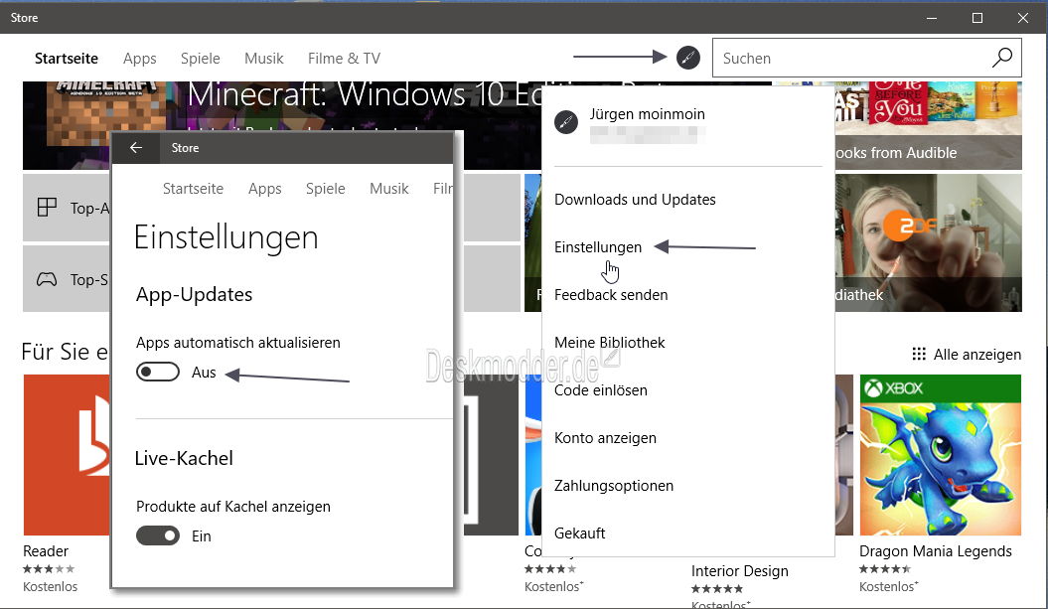Close the Store window
The image size is (1048, 609).
[x=1022, y=18]
